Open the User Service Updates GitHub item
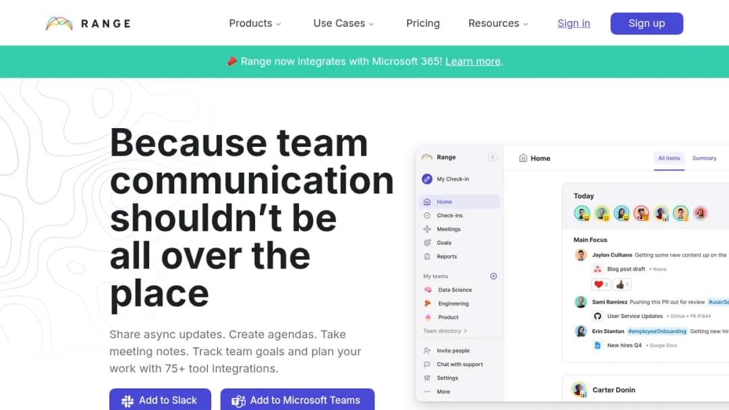The image size is (729, 410). coord(634,316)
